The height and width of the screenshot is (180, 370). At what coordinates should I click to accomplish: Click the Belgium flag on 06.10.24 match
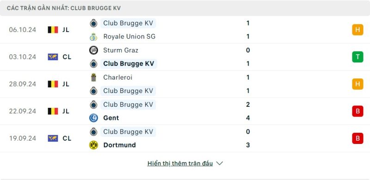click(53, 30)
